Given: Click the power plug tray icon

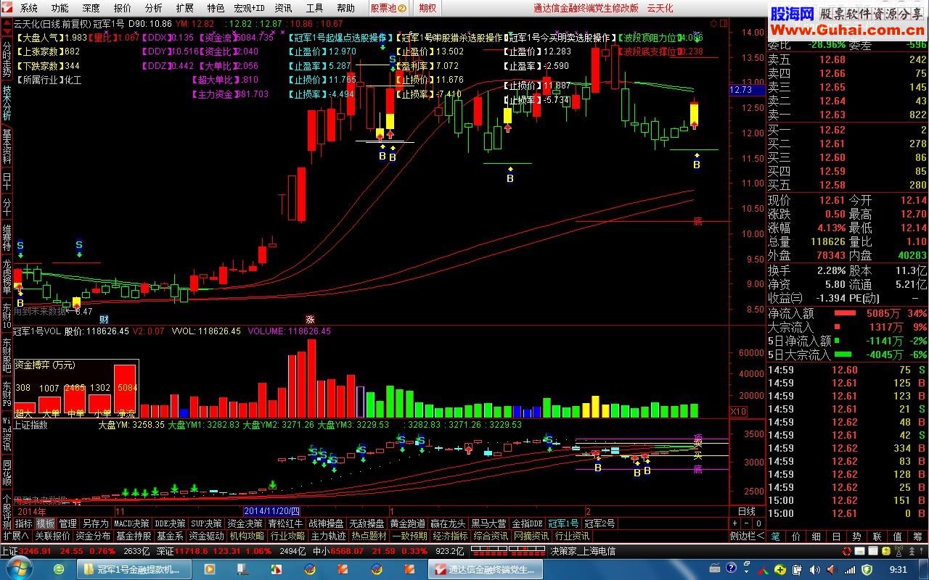Looking at the screenshot, I should 797,569.
